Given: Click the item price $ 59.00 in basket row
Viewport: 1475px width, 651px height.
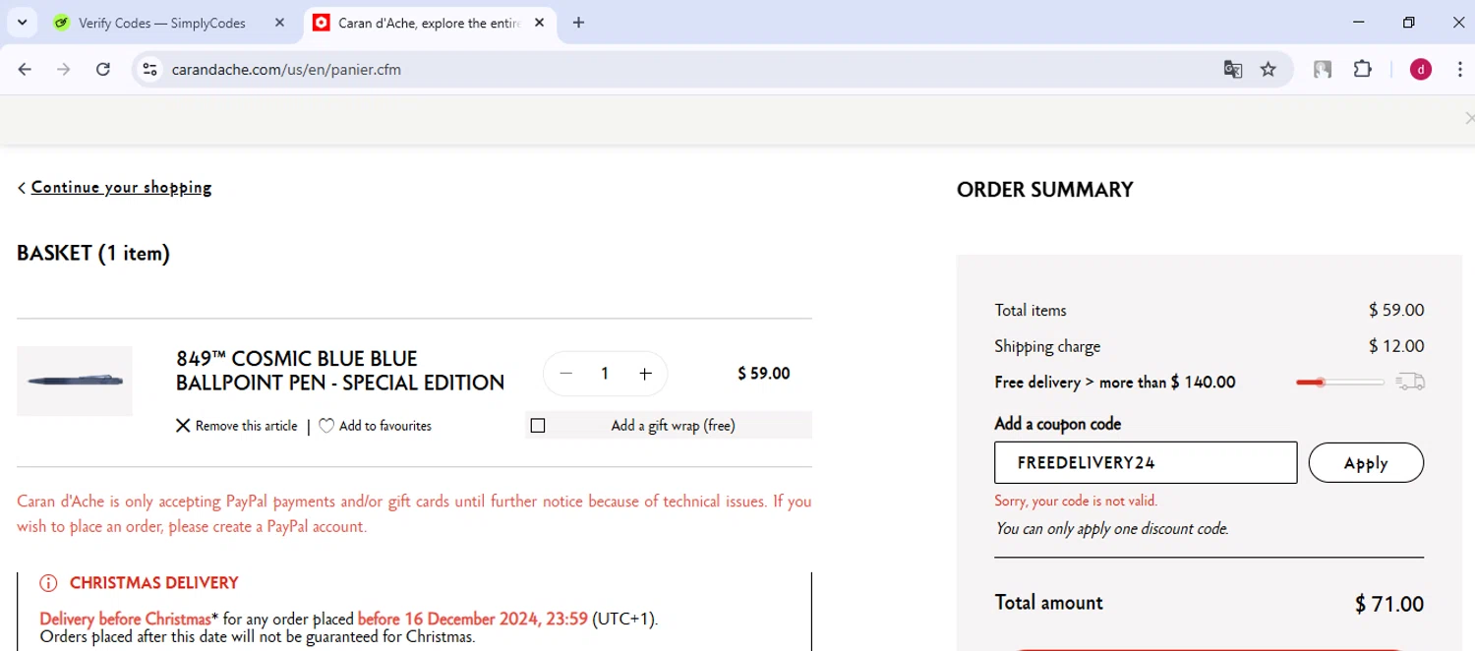Looking at the screenshot, I should (x=764, y=374).
